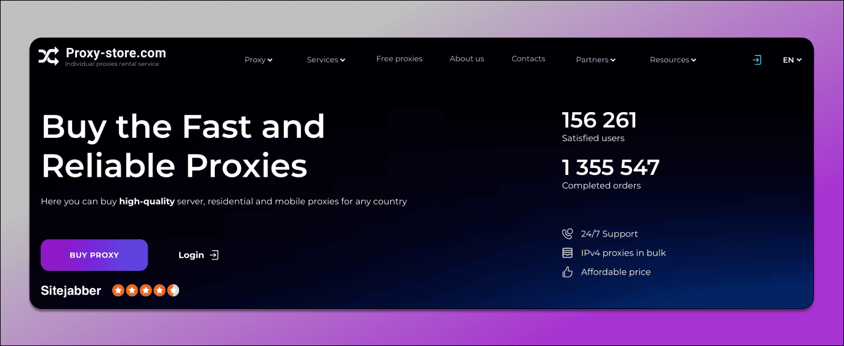This screenshot has height=346, width=844.
Task: Click the 24/7 Support text
Action: point(609,234)
